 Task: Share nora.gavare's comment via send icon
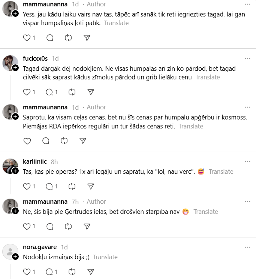pyautogui.click(x=91, y=272)
